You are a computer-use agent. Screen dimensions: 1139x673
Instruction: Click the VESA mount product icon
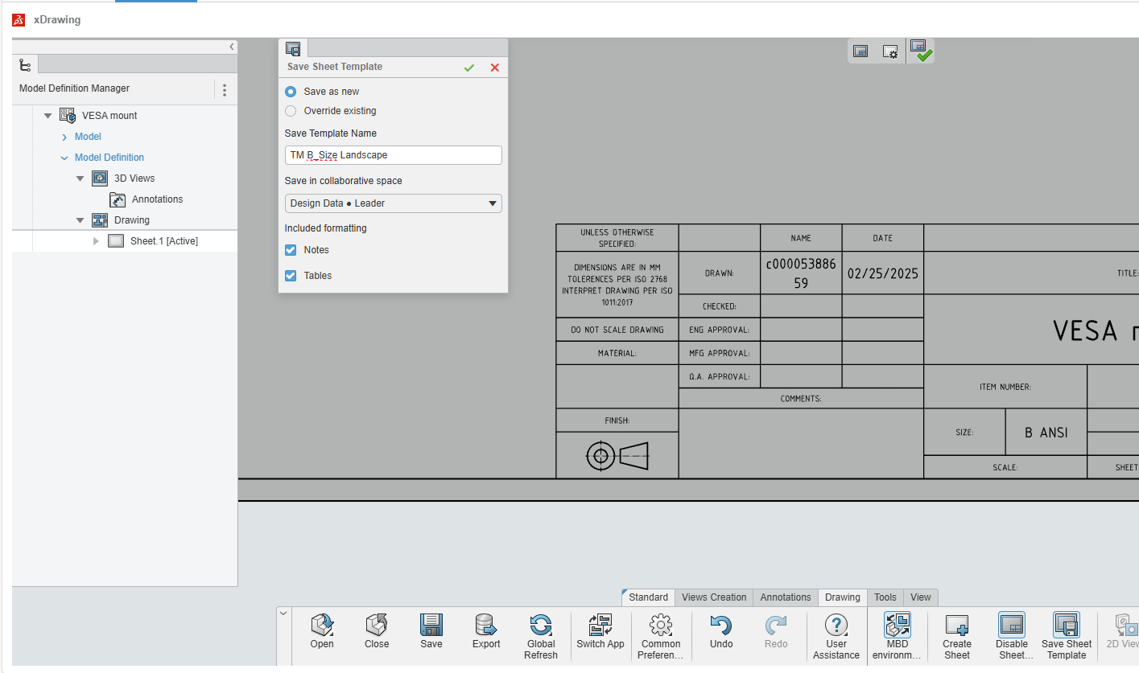pos(68,115)
